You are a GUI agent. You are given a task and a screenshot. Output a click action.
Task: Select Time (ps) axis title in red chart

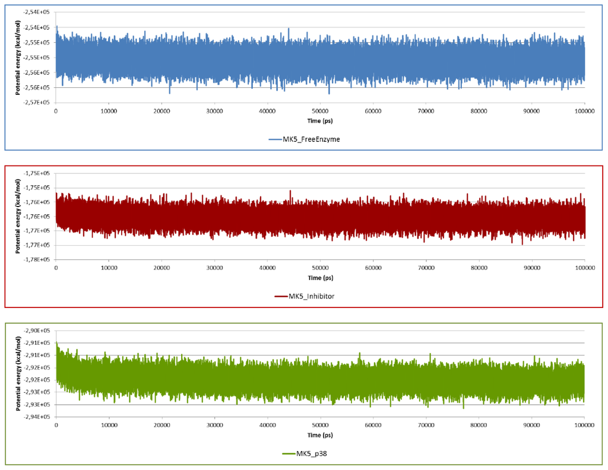(x=320, y=278)
